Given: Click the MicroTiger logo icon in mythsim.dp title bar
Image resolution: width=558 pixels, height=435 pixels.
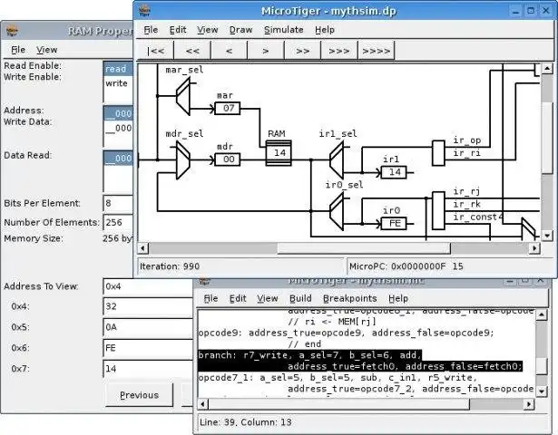Looking at the screenshot, I should (x=145, y=10).
